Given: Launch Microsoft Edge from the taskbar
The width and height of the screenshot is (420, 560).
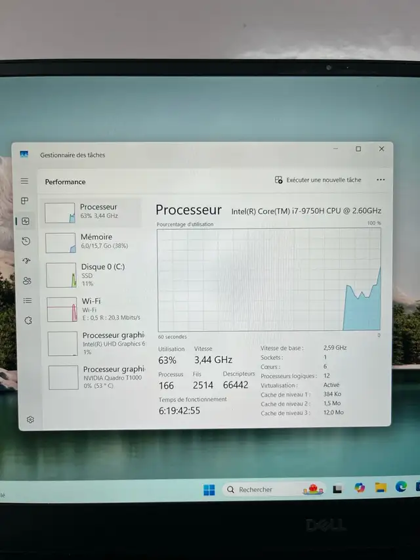Looking at the screenshot, I should point(401,486).
